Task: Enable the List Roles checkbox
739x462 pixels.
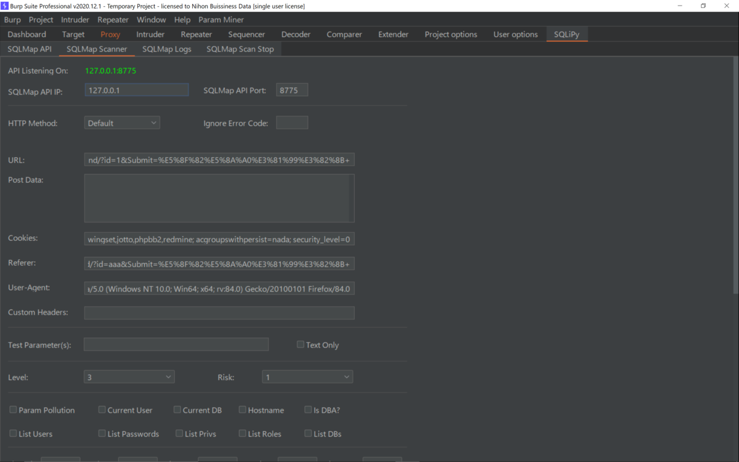Action: tap(243, 434)
